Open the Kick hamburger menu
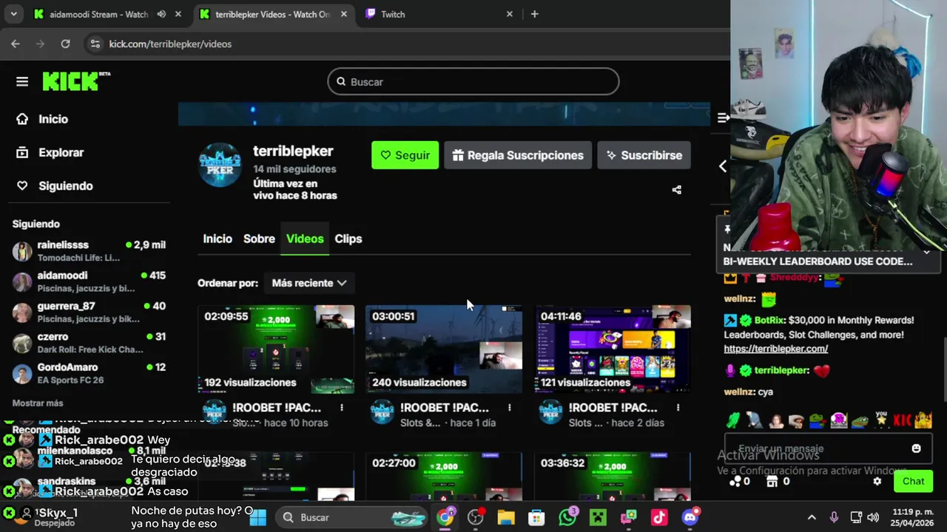This screenshot has height=532, width=947. coord(22,82)
